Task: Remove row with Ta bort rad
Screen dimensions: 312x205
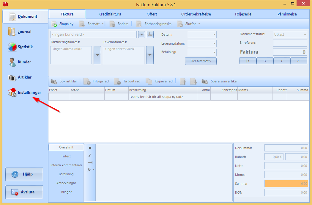Action: click(x=127, y=81)
